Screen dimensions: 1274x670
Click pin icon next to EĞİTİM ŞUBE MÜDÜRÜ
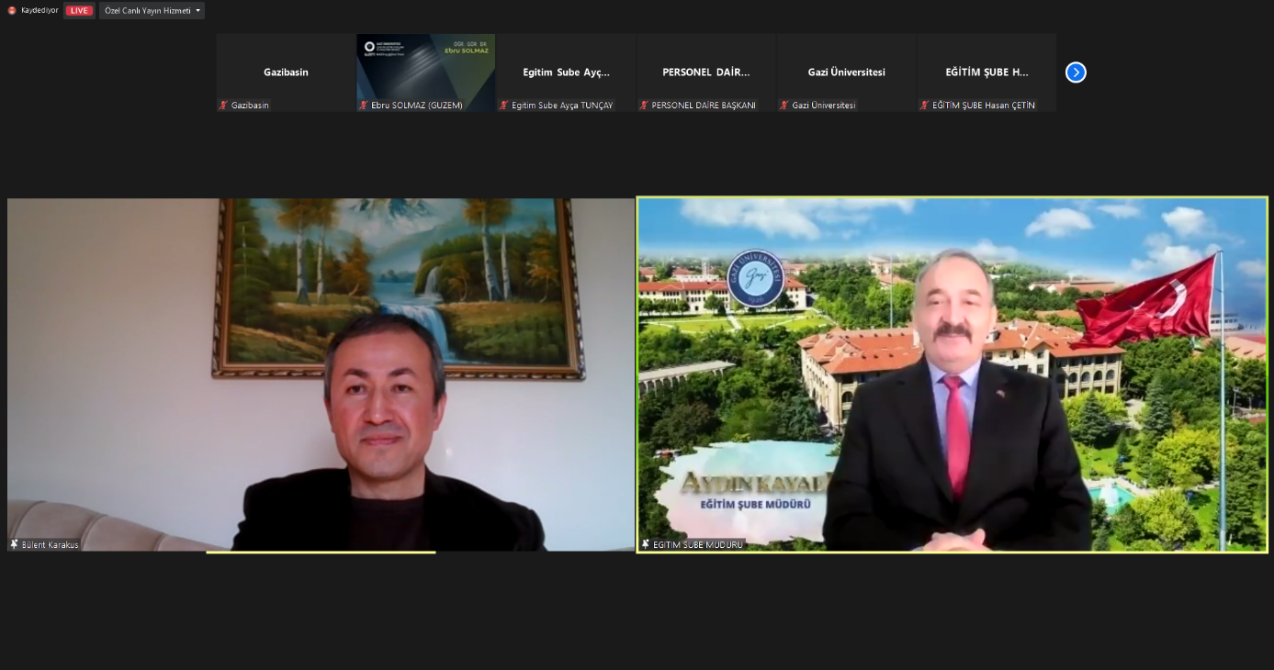pyautogui.click(x=646, y=544)
